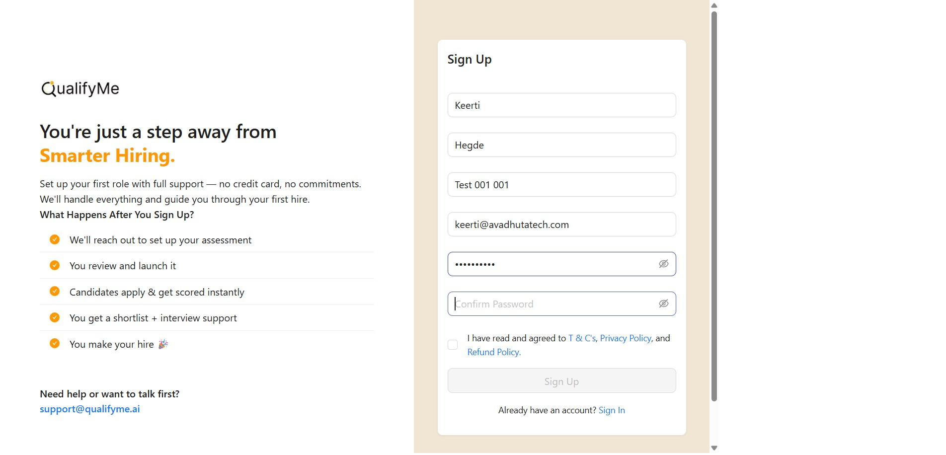Click checkmark icon beside 'You make your hire'
Image resolution: width=946 pixels, height=455 pixels.
click(x=55, y=343)
